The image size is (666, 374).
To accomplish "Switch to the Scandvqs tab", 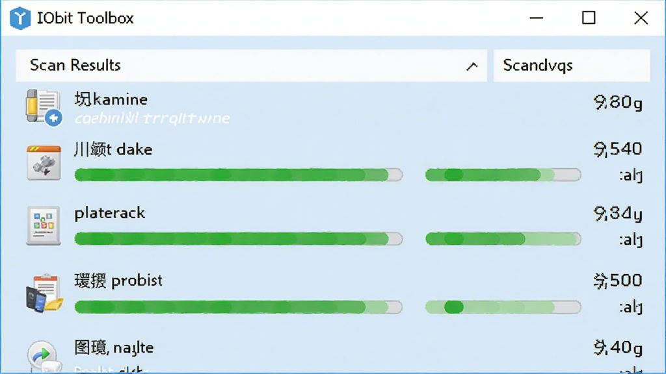I will click(x=572, y=66).
